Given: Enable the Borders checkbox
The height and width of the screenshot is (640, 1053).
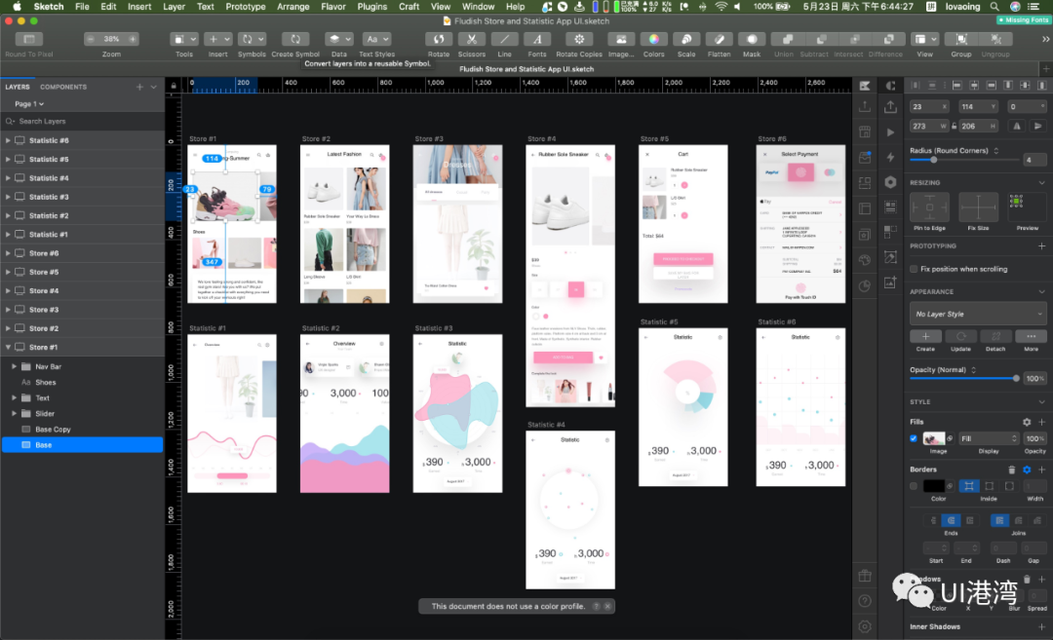Looking at the screenshot, I should [x=914, y=486].
